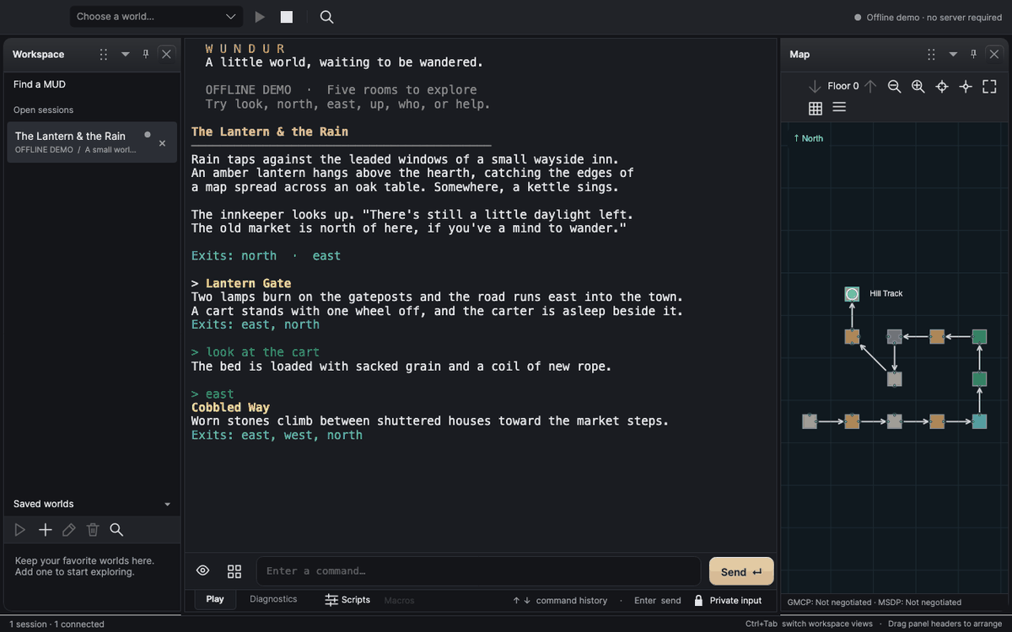Image resolution: width=1012 pixels, height=632 pixels.
Task: Grab the Map panel drag handle dots
Action: (x=931, y=54)
